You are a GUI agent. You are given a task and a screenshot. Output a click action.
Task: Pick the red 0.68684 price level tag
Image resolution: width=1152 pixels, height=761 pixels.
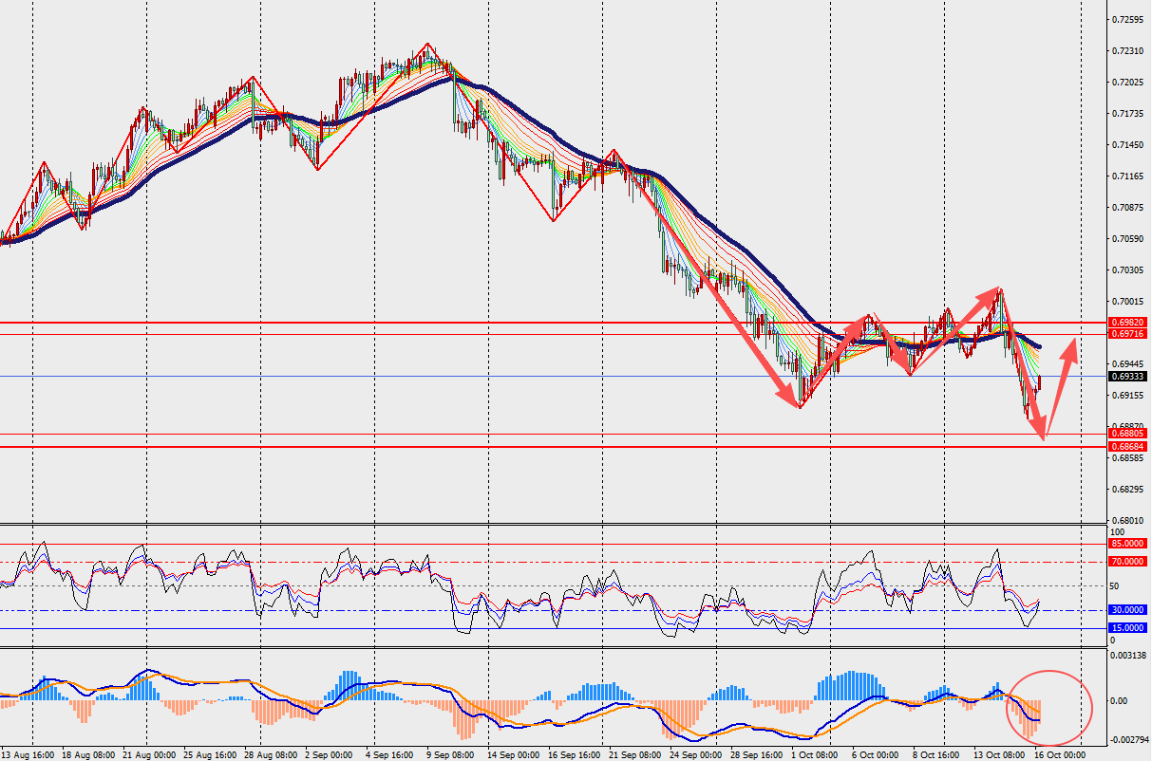click(1128, 446)
